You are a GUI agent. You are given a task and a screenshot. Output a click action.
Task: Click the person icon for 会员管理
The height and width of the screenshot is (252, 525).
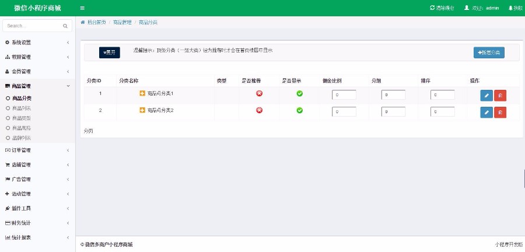click(x=8, y=72)
